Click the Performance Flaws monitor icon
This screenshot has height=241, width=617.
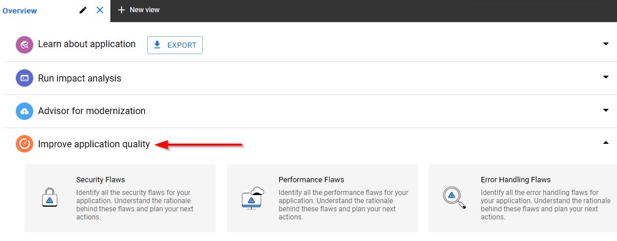(253, 198)
